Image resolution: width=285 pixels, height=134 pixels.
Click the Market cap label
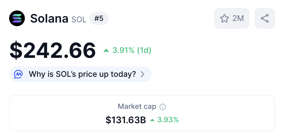[x=137, y=107]
